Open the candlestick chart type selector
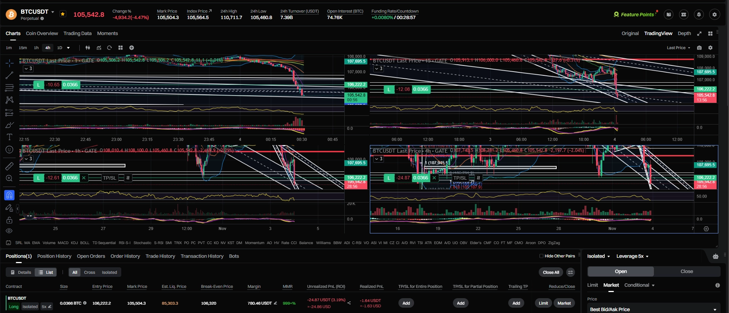Screen dimensions: 729x313 [88, 48]
